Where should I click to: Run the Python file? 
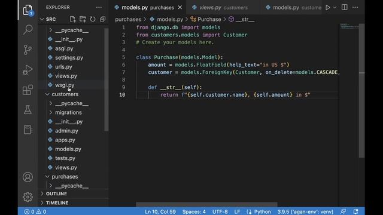tap(327, 8)
